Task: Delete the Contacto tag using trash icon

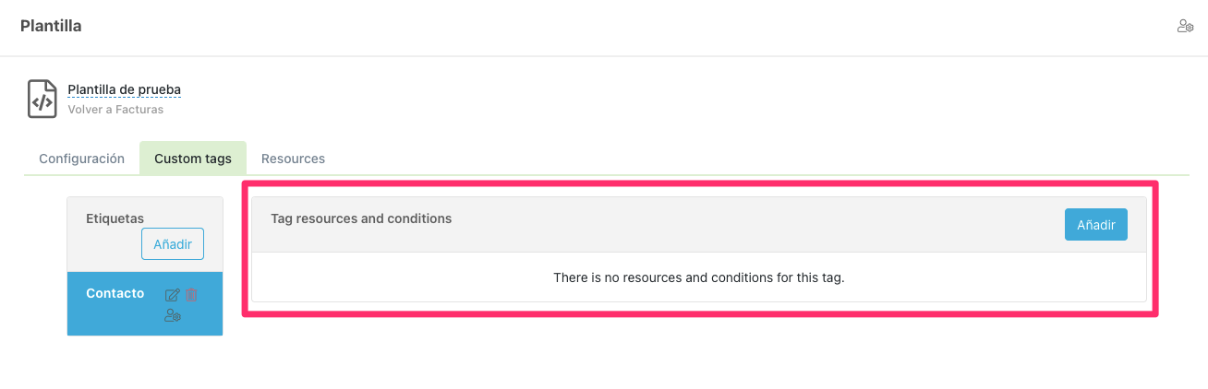Action: point(191,295)
